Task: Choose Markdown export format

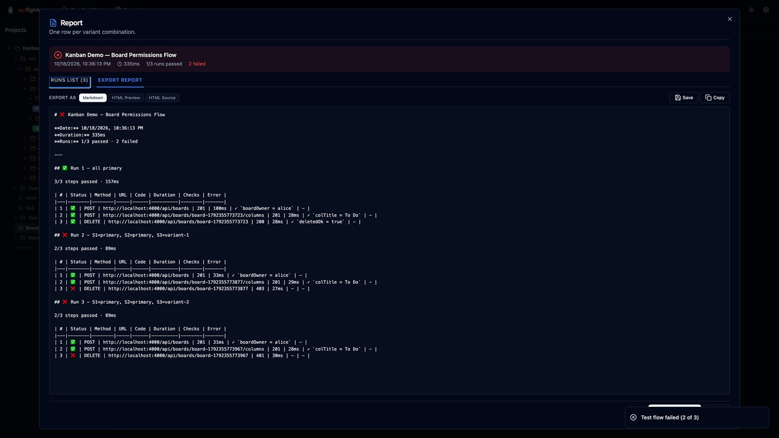Action: [93, 98]
